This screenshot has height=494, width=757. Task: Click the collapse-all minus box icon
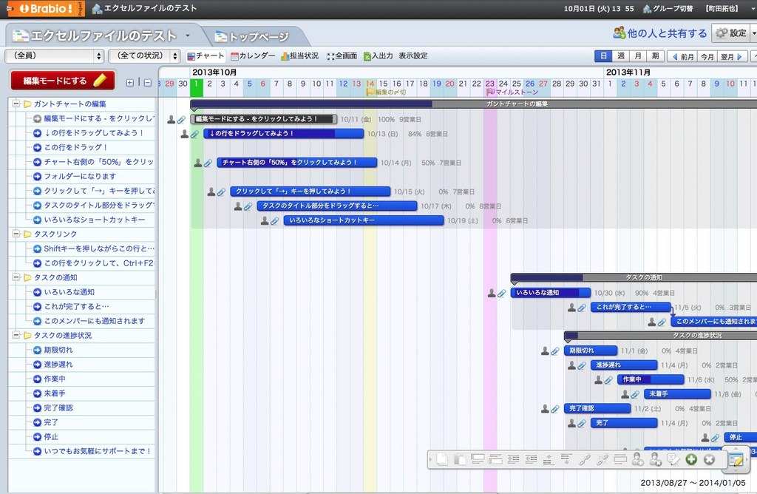point(148,83)
